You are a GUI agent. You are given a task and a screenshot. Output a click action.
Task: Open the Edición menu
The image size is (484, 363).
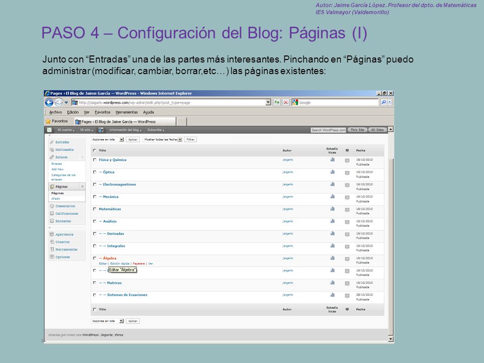pos(73,112)
